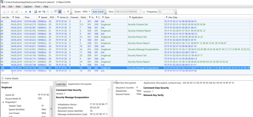
Task: Open the Hex Data column filter icon
Action: (166, 17)
